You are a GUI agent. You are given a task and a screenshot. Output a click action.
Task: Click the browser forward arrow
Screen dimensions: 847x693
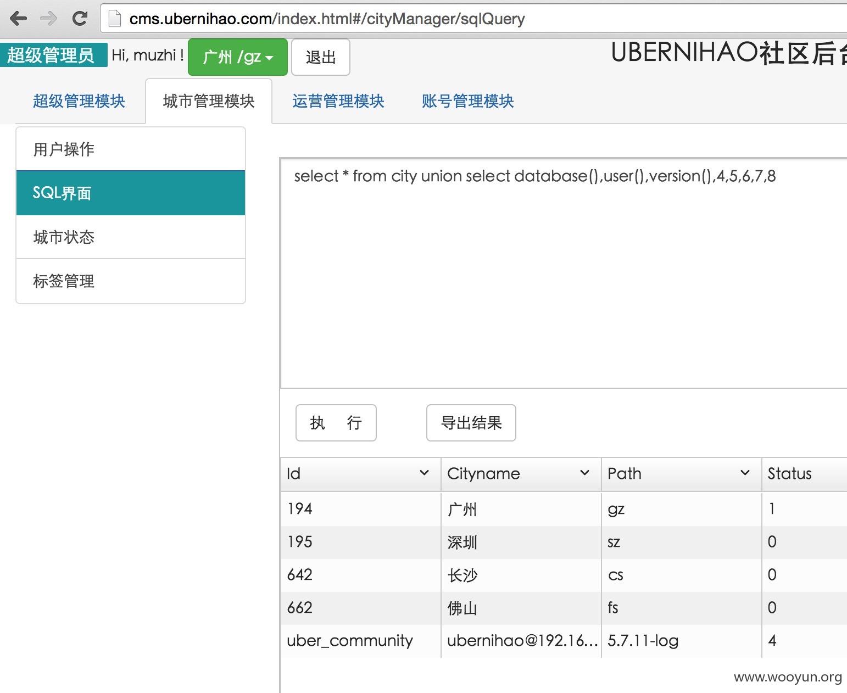(49, 19)
